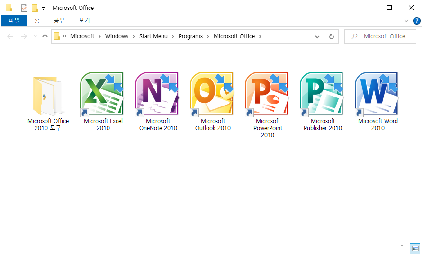
Task: Click the folder icon in address bar
Action: tap(57, 36)
